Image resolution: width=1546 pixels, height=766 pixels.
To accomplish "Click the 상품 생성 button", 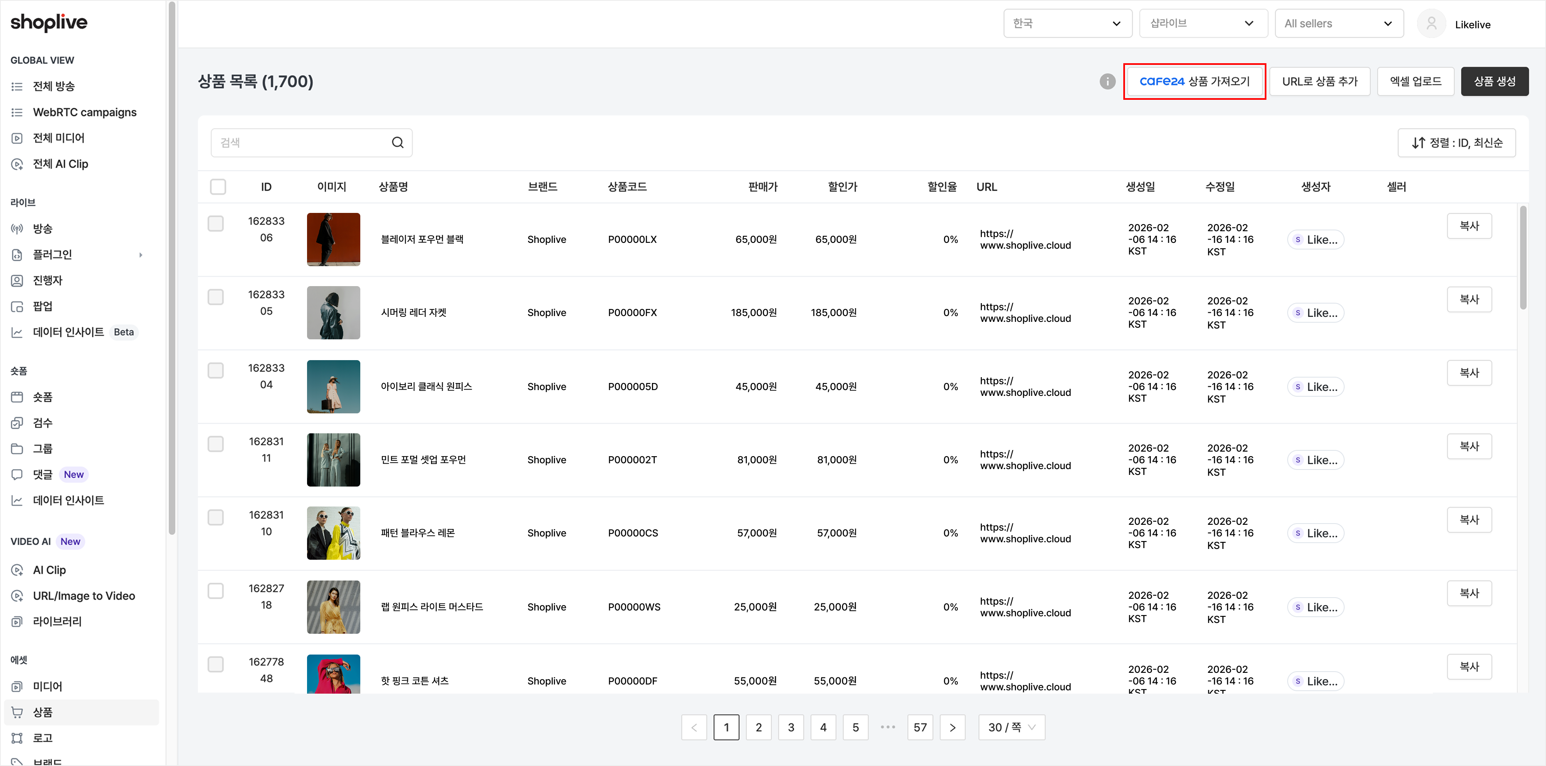I will click(1494, 82).
